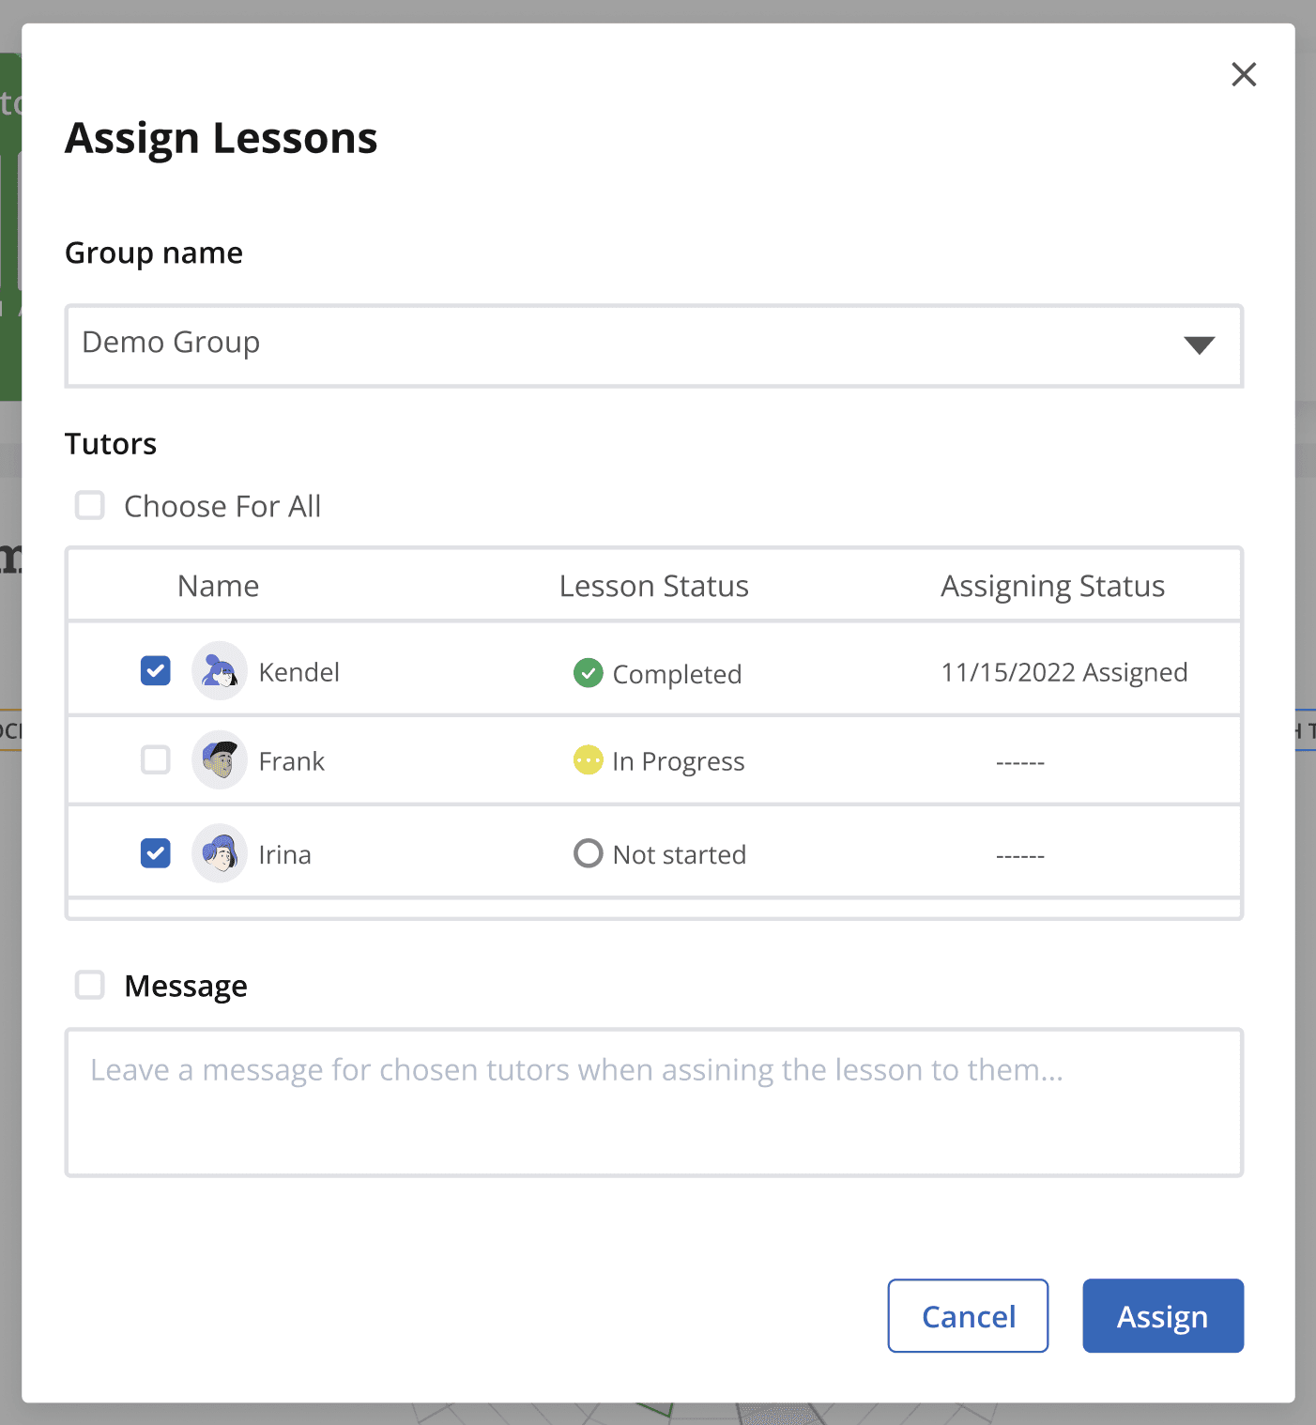Screen dimensions: 1316x1425
Task: Click Frank's dashed Assigning Status cell
Action: (x=1020, y=762)
